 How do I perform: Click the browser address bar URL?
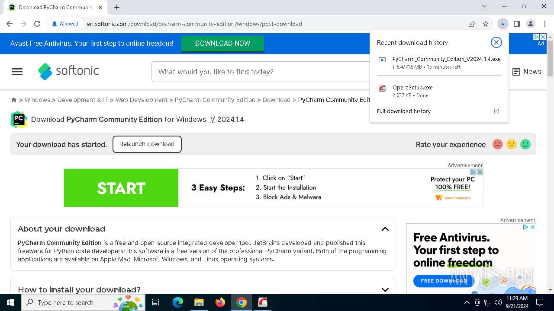[x=194, y=24]
